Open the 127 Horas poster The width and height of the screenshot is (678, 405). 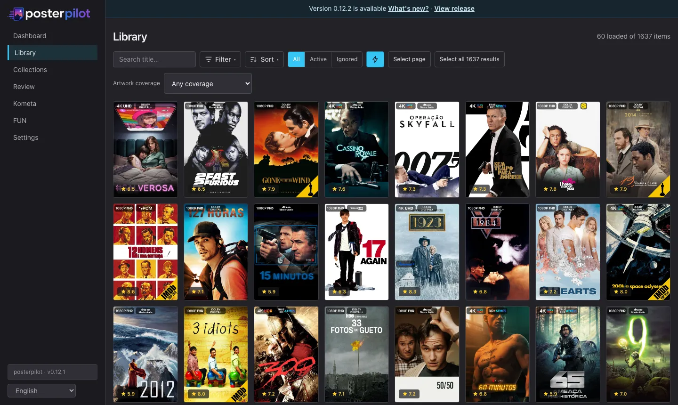pyautogui.click(x=216, y=252)
